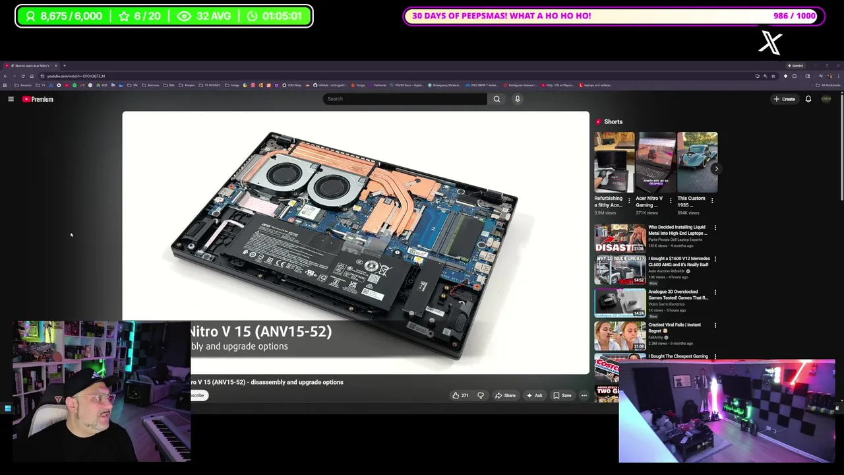Image resolution: width=844 pixels, height=475 pixels.
Task: Click the Gemini button in browser
Action: click(795, 65)
